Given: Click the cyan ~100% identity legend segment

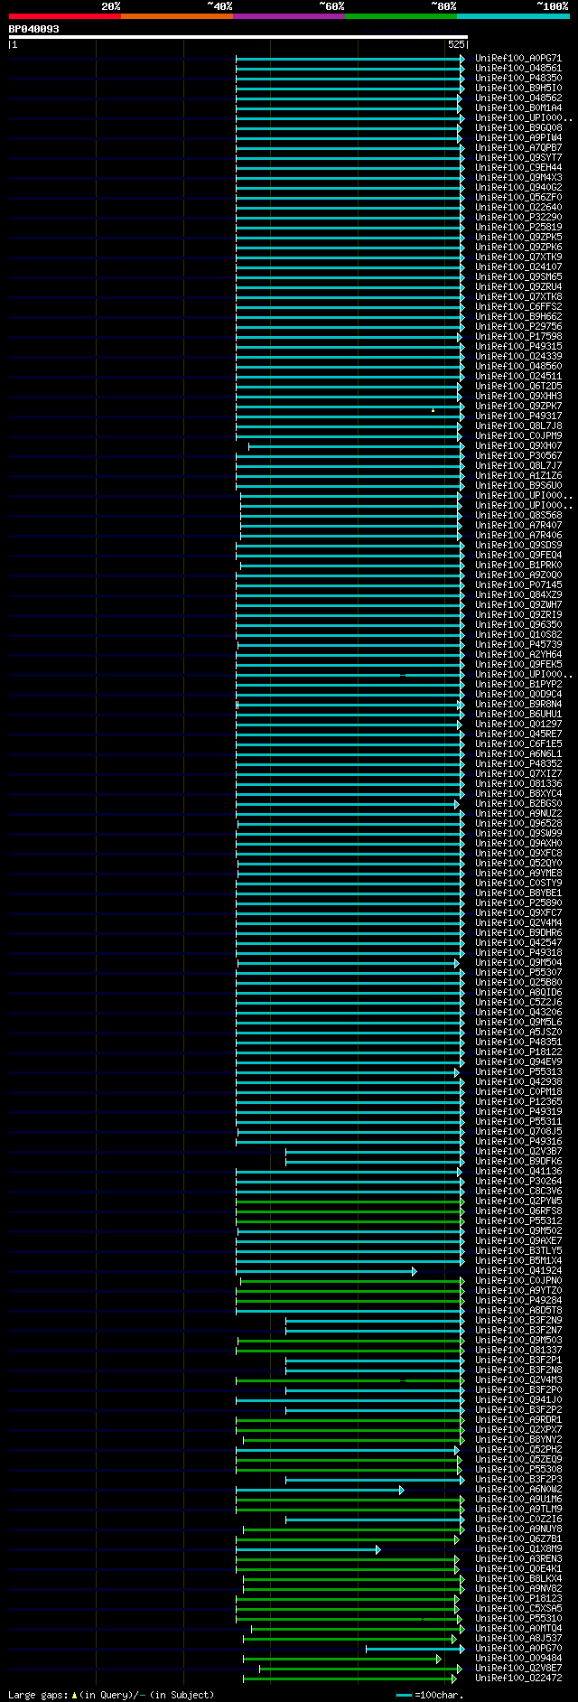Looking at the screenshot, I should (x=513, y=16).
